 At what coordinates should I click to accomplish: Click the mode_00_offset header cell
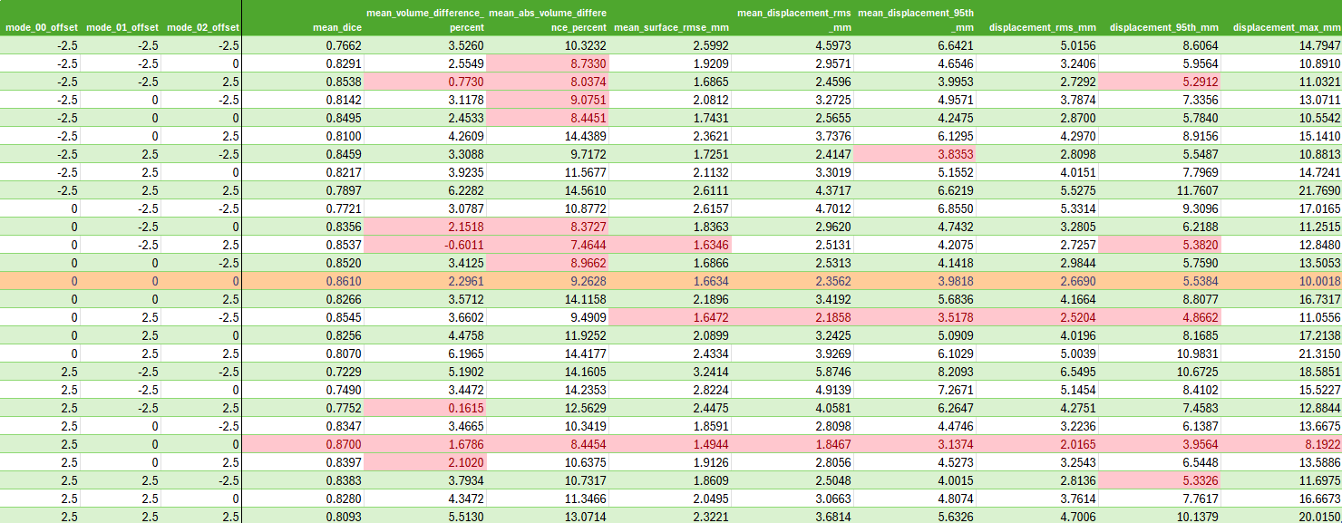click(x=41, y=18)
